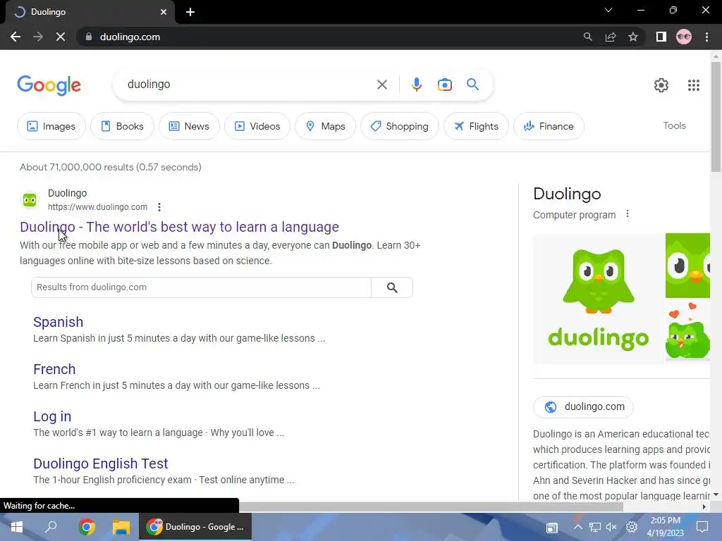722x541 pixels.
Task: Launch Chrome from the taskbar pinned icon
Action: (86, 527)
